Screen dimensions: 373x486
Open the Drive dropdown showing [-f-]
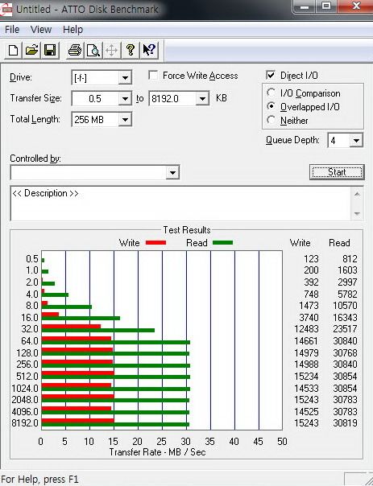(125, 78)
